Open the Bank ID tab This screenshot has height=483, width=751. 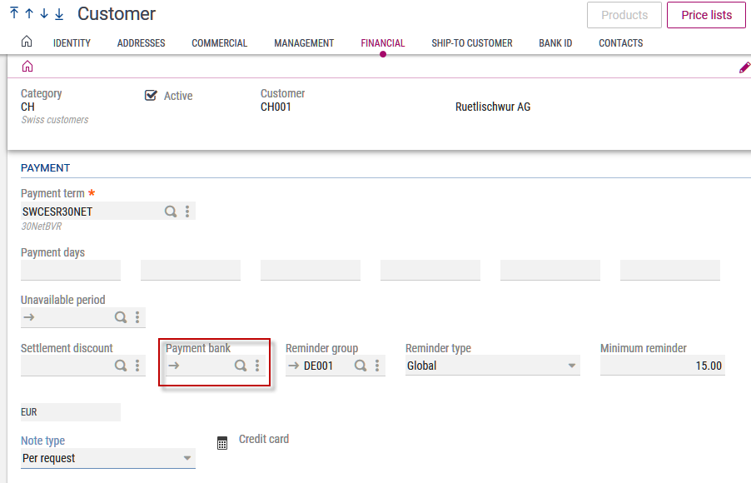555,43
